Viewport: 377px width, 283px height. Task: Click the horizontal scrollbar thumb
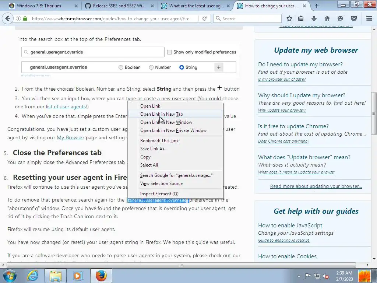(181, 265)
